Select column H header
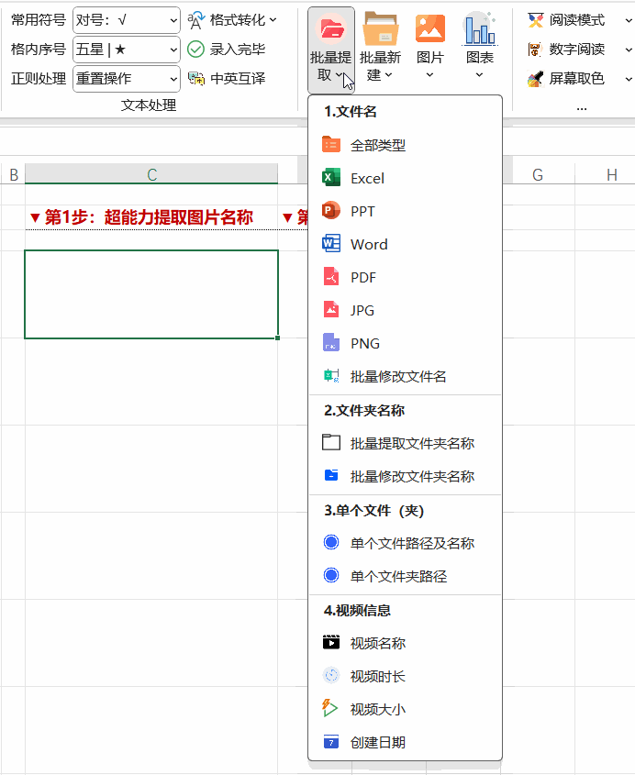635x775 pixels. pos(612,174)
